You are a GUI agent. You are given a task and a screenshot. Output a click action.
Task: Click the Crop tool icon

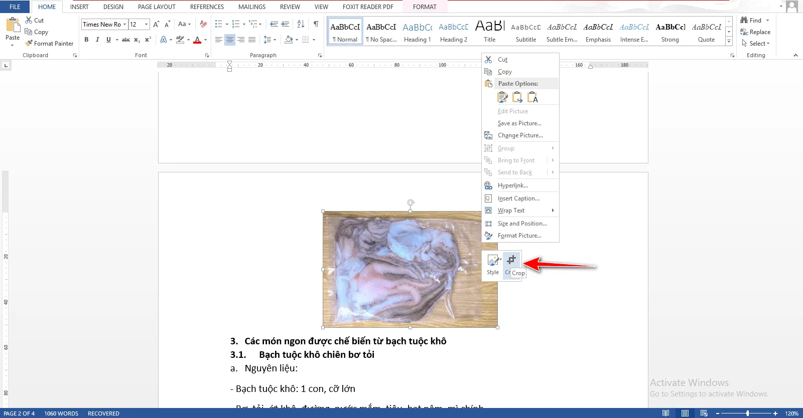(x=511, y=260)
